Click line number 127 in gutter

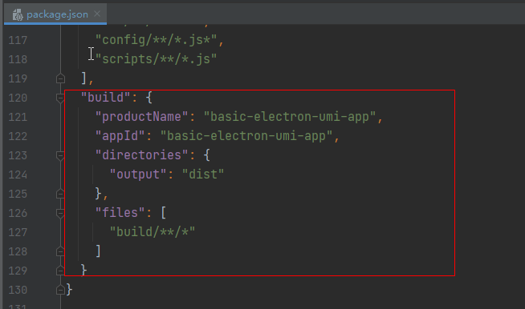[x=18, y=232]
